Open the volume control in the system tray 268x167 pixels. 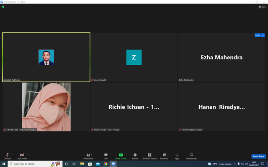246,164
